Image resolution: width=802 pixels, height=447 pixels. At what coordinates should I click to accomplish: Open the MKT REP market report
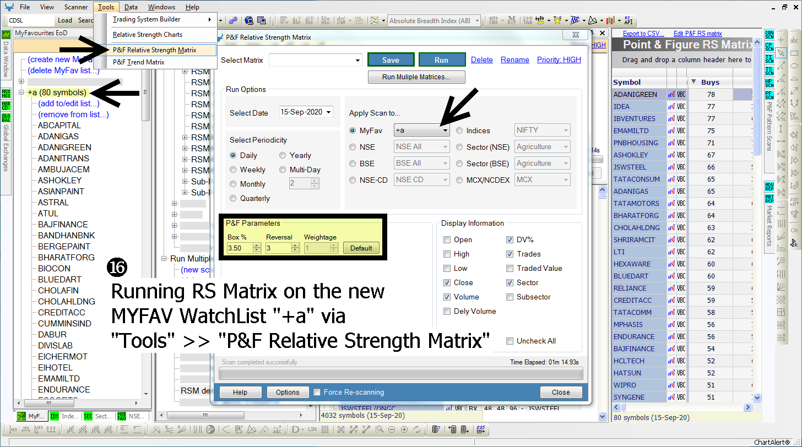click(770, 199)
